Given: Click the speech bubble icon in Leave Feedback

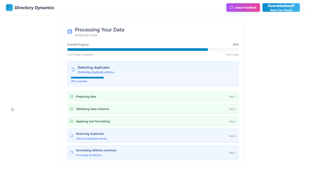Looking at the screenshot, I should pyautogui.click(x=231, y=8).
